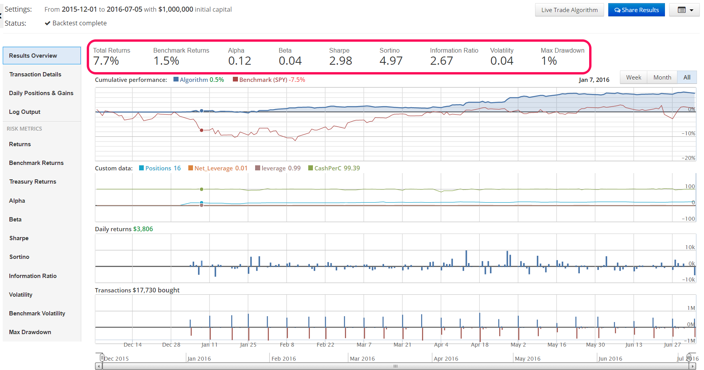Open the Log Output page
704x370 pixels.
[x=25, y=112]
